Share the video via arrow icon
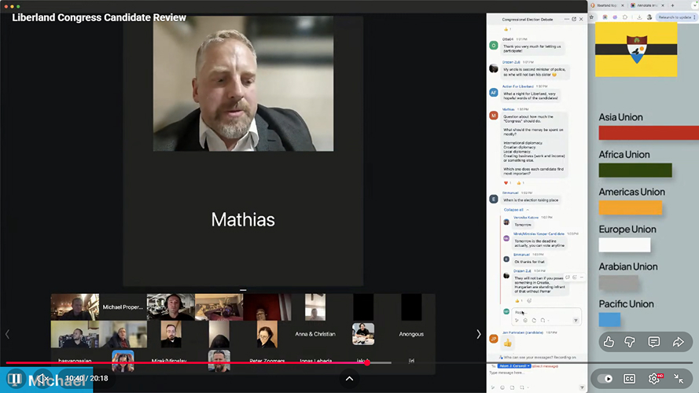Screen dimensions: 699x393 678,342
